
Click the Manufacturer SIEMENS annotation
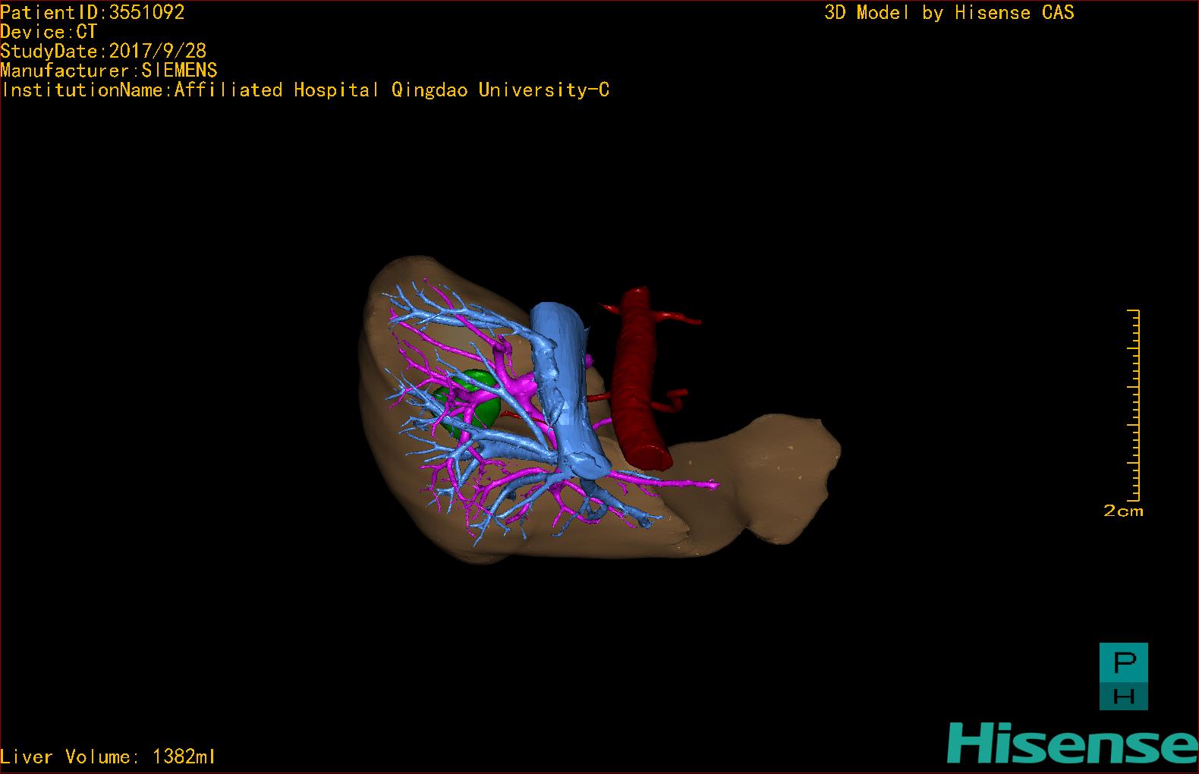point(109,71)
